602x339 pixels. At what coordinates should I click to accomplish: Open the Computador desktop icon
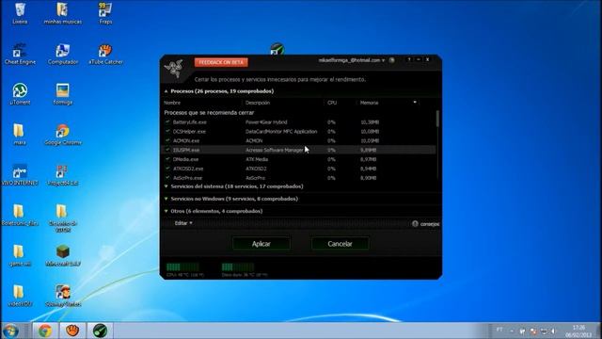pos(63,54)
